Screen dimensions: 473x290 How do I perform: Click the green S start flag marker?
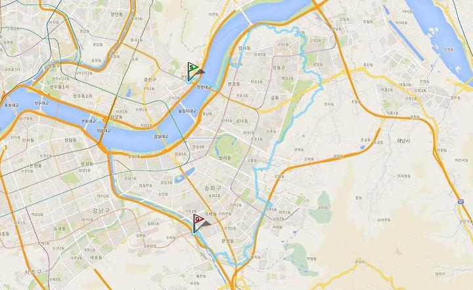(192, 68)
